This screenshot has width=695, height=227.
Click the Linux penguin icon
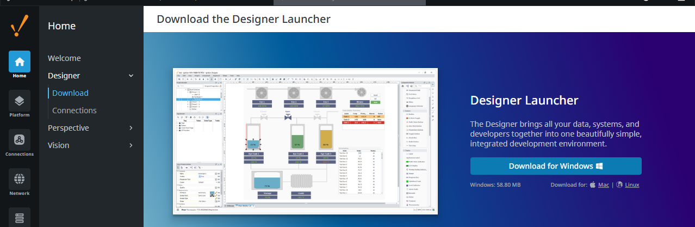click(619, 185)
